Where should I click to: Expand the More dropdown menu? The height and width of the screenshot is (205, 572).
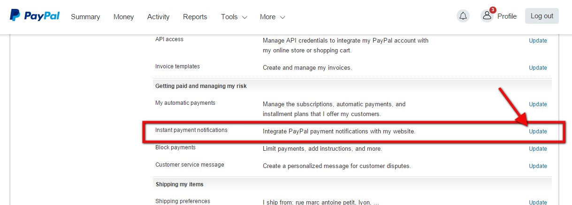[272, 17]
